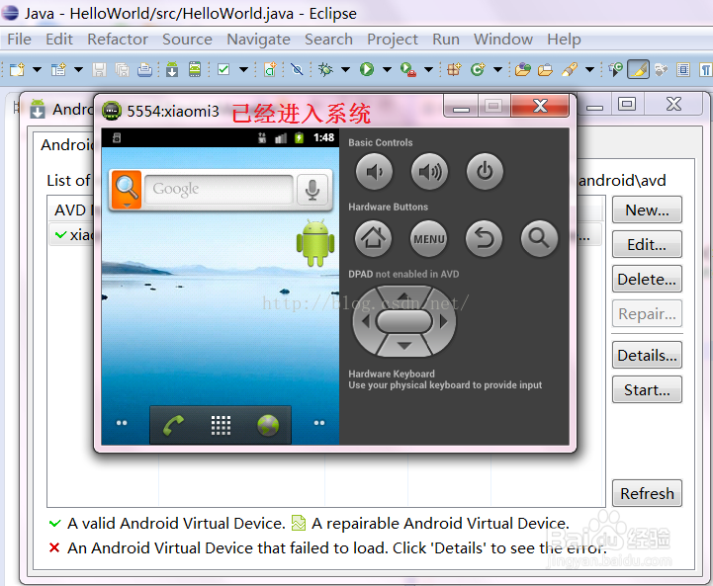Click the voice search microphone icon
Image resolution: width=713 pixels, height=586 pixels.
point(312,190)
